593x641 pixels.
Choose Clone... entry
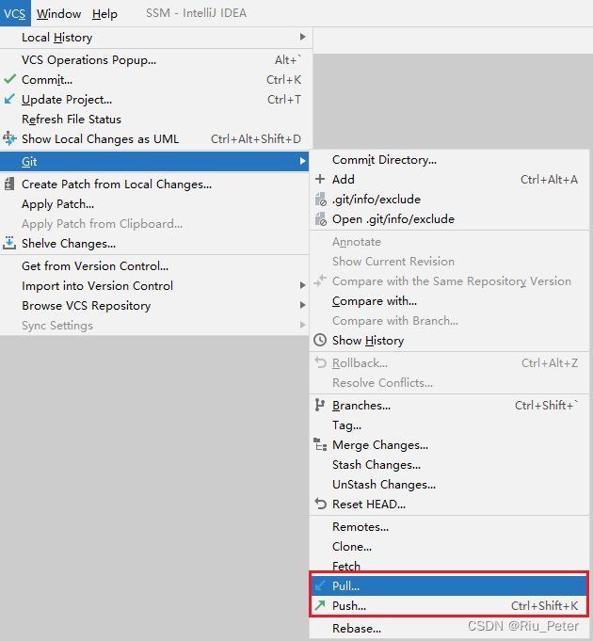450,546
